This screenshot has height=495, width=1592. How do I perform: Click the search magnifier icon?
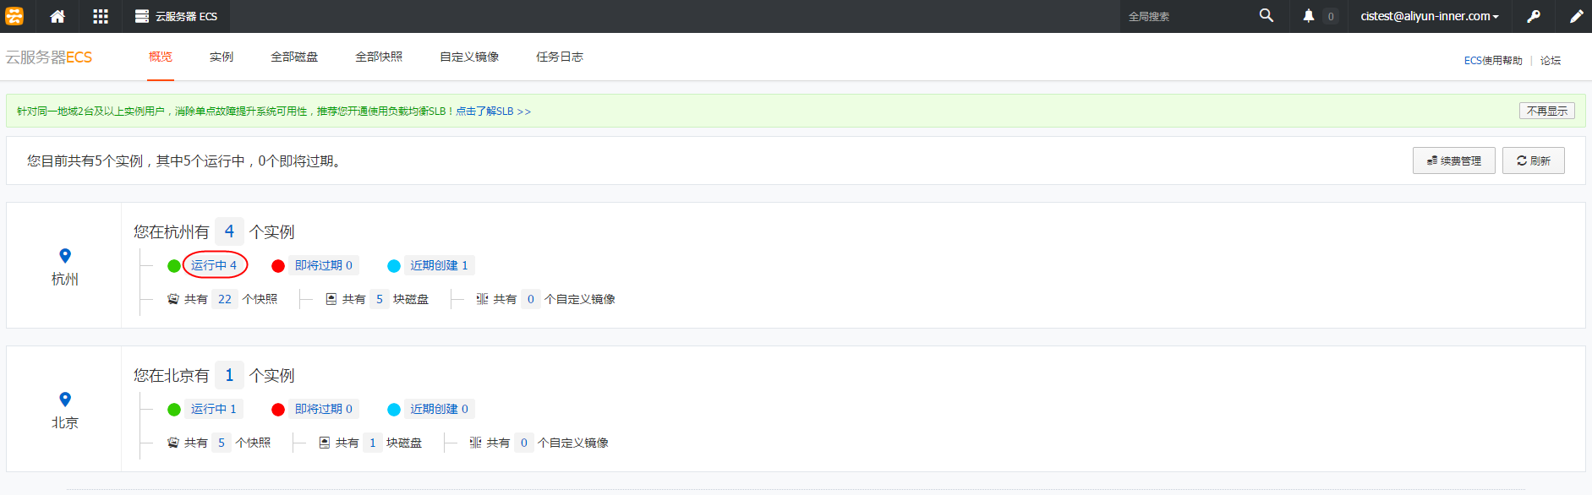tap(1266, 16)
